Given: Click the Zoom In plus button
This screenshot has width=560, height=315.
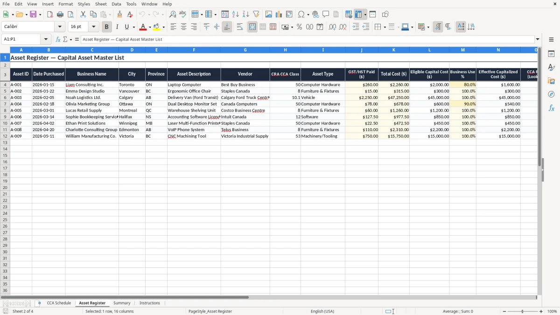Looking at the screenshot, I should tap(541, 311).
